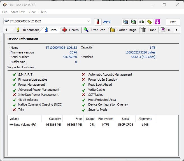Expand the drive selection dropdown
This screenshot has width=184, height=161.
(x=88, y=21)
